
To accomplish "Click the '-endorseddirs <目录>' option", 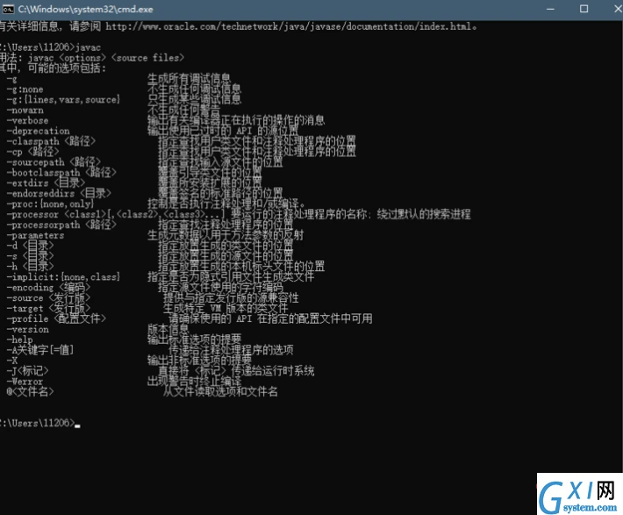I will pos(59,193).
